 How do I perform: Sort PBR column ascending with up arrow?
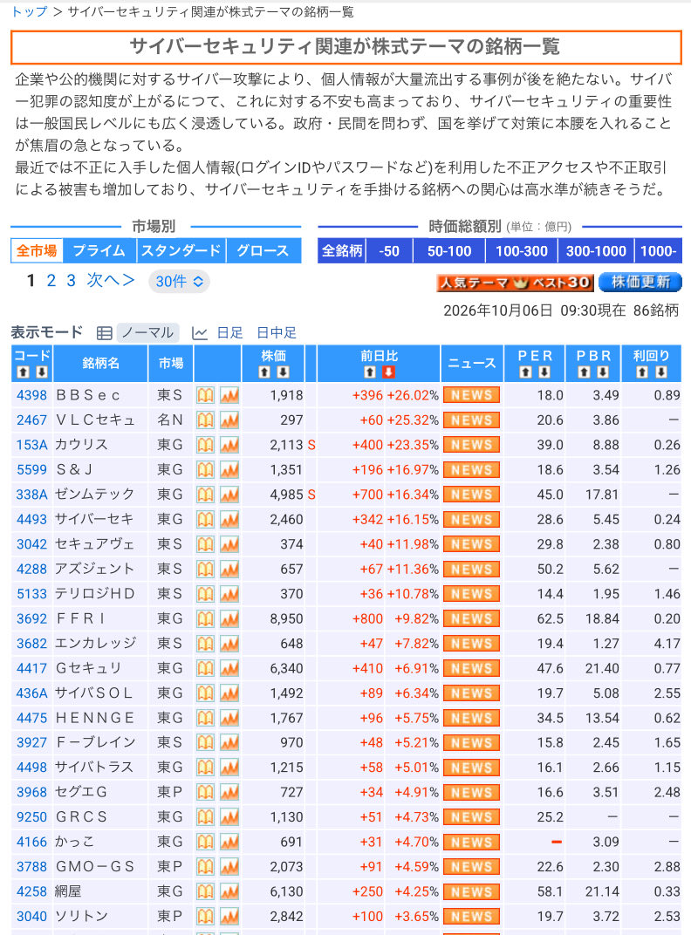(585, 372)
